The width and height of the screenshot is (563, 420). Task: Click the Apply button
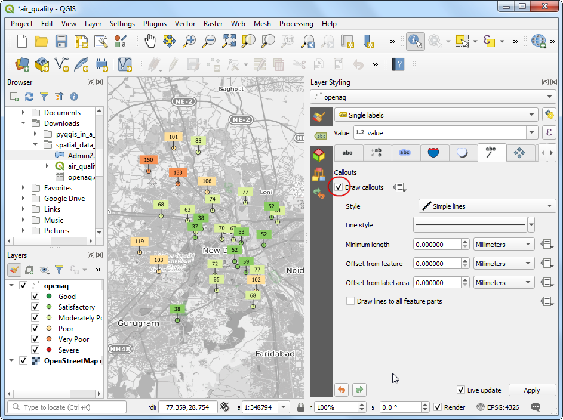coord(531,390)
